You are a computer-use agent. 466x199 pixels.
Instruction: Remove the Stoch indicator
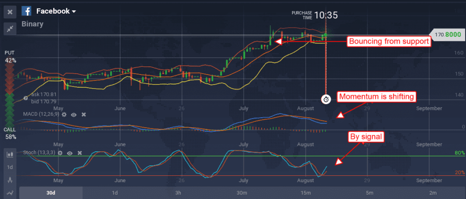point(80,153)
